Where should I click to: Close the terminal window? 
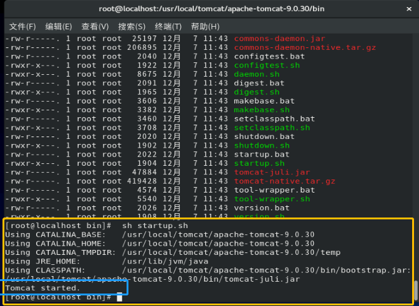click(x=409, y=9)
